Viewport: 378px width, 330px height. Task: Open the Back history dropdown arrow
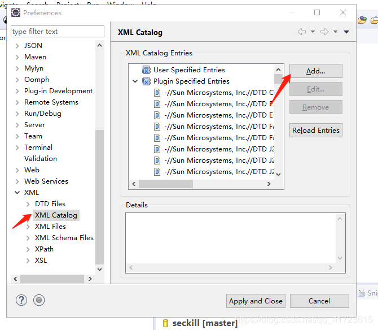tap(313, 32)
